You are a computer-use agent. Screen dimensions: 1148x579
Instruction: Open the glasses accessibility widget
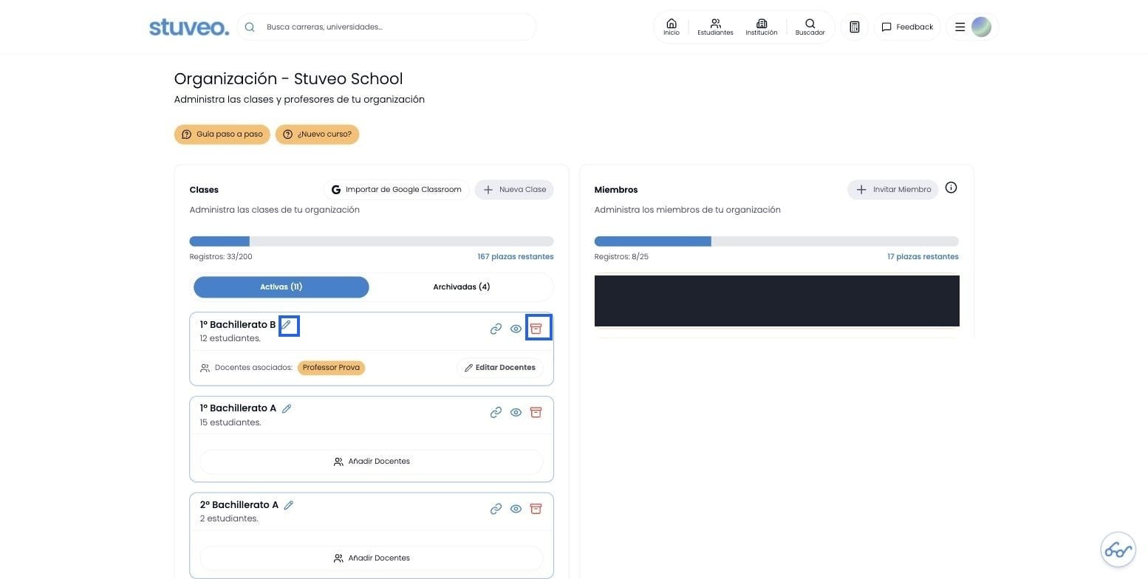point(1118,549)
